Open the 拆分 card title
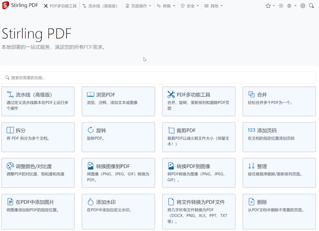Image resolution: width=319 pixels, height=231 pixels. [x=20, y=130]
